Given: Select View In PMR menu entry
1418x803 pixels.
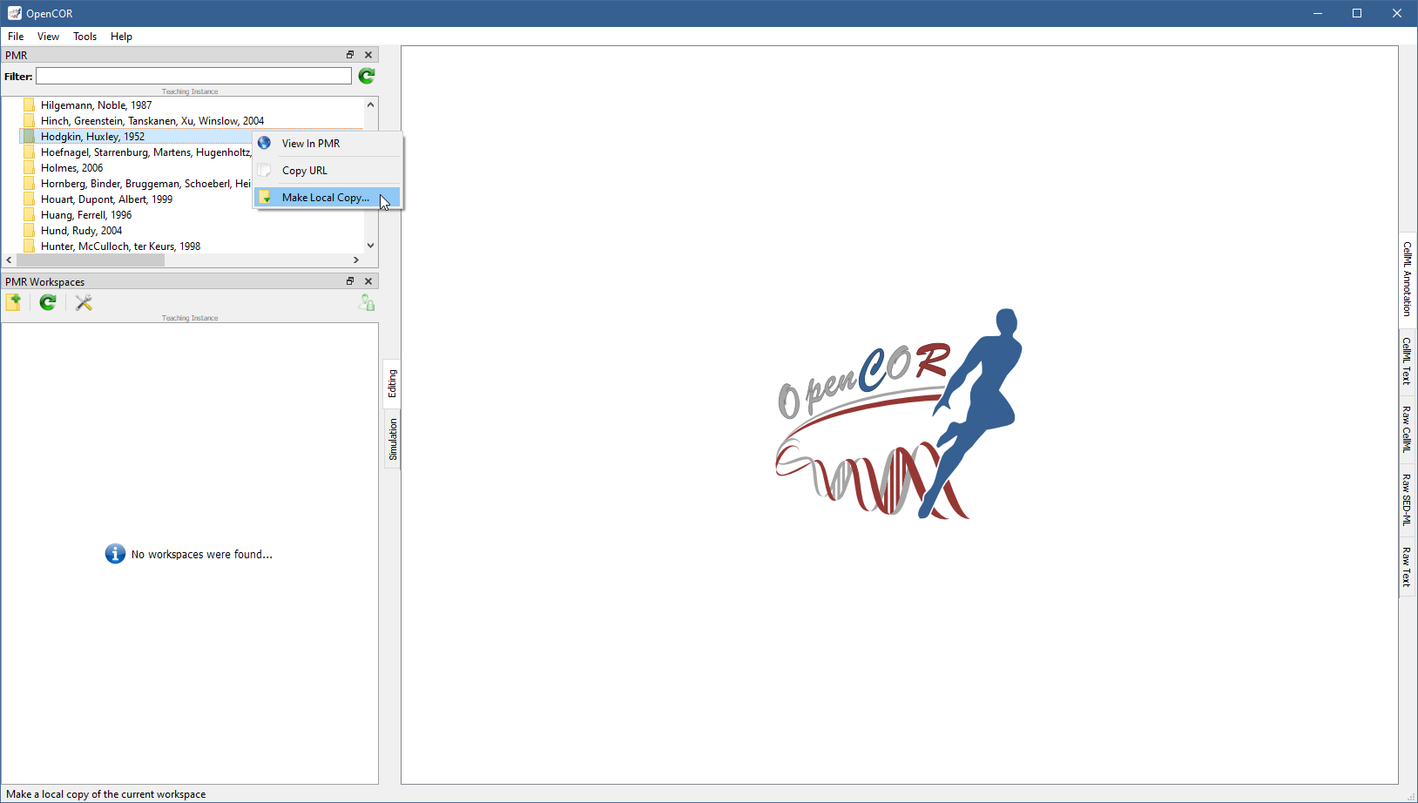Looking at the screenshot, I should coord(310,144).
